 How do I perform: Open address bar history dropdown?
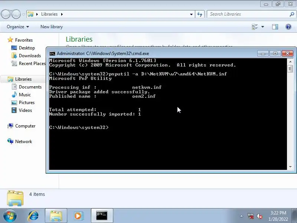pos(191,14)
